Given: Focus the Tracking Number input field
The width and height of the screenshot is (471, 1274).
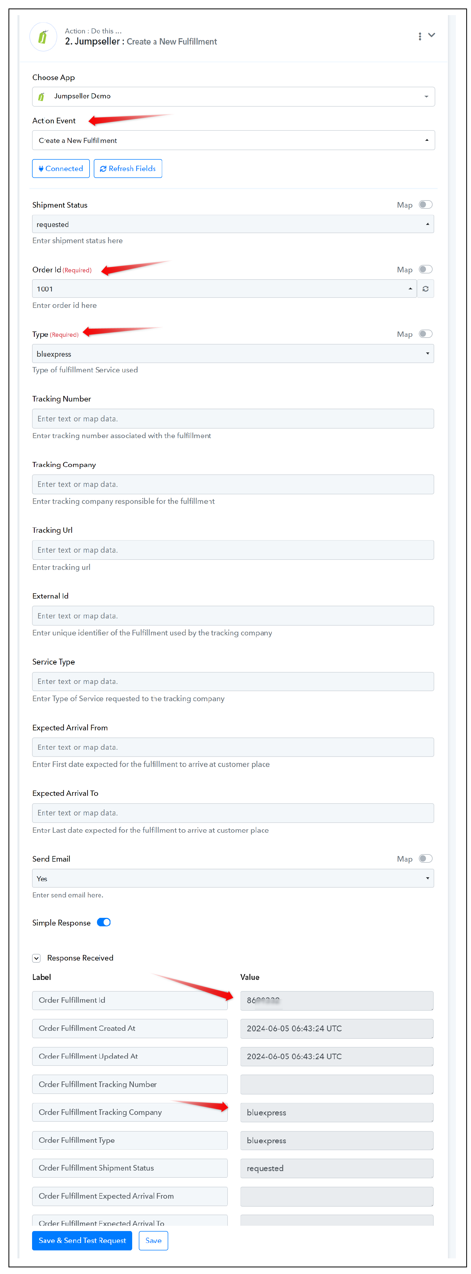Looking at the screenshot, I should pos(233,418).
